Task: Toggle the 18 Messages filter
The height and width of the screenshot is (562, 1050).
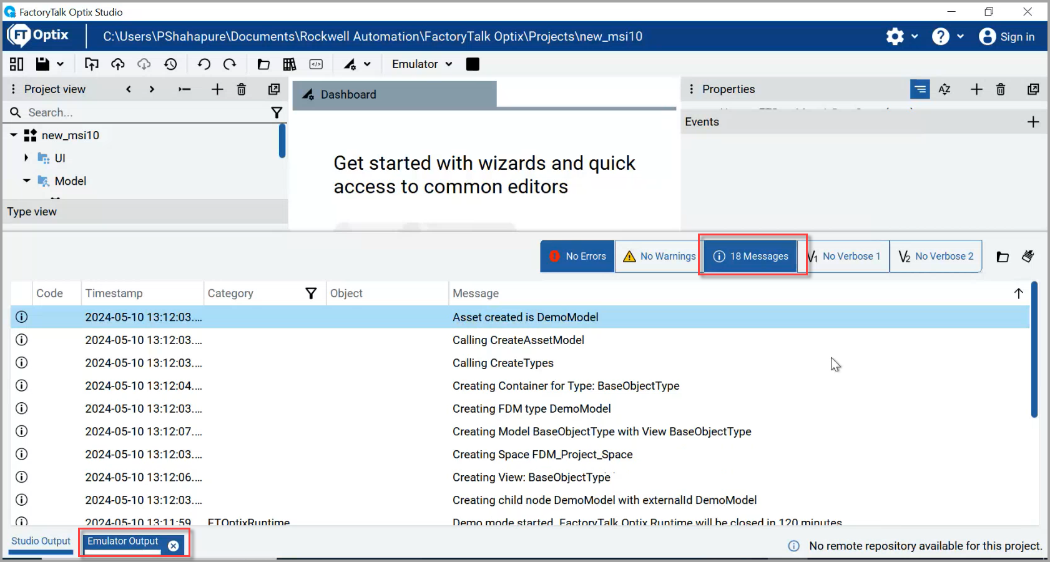Action: (x=751, y=256)
